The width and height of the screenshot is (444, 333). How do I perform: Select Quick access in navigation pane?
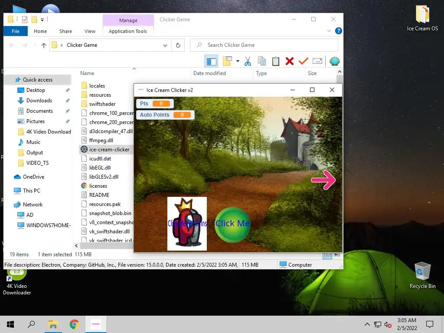pos(37,80)
